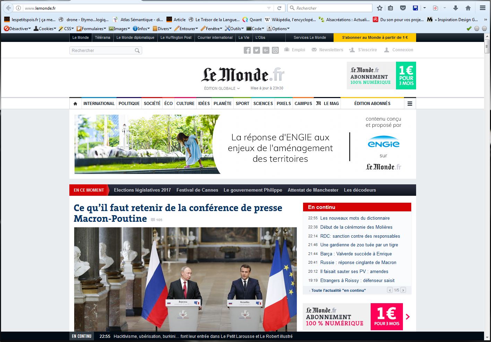This screenshot has height=342, width=491.
Task: Open Elections législatives 2017 topic
Action: tap(143, 190)
